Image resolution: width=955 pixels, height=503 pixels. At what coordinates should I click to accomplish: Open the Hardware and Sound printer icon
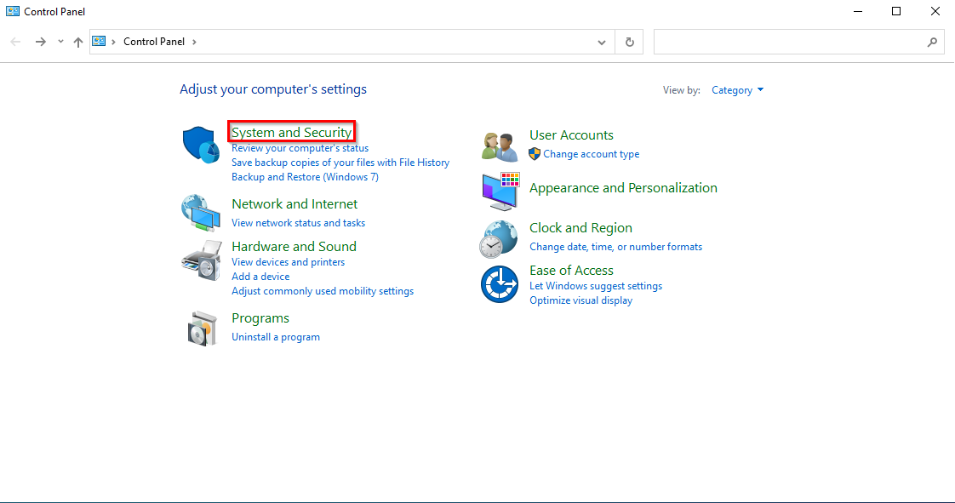[201, 260]
